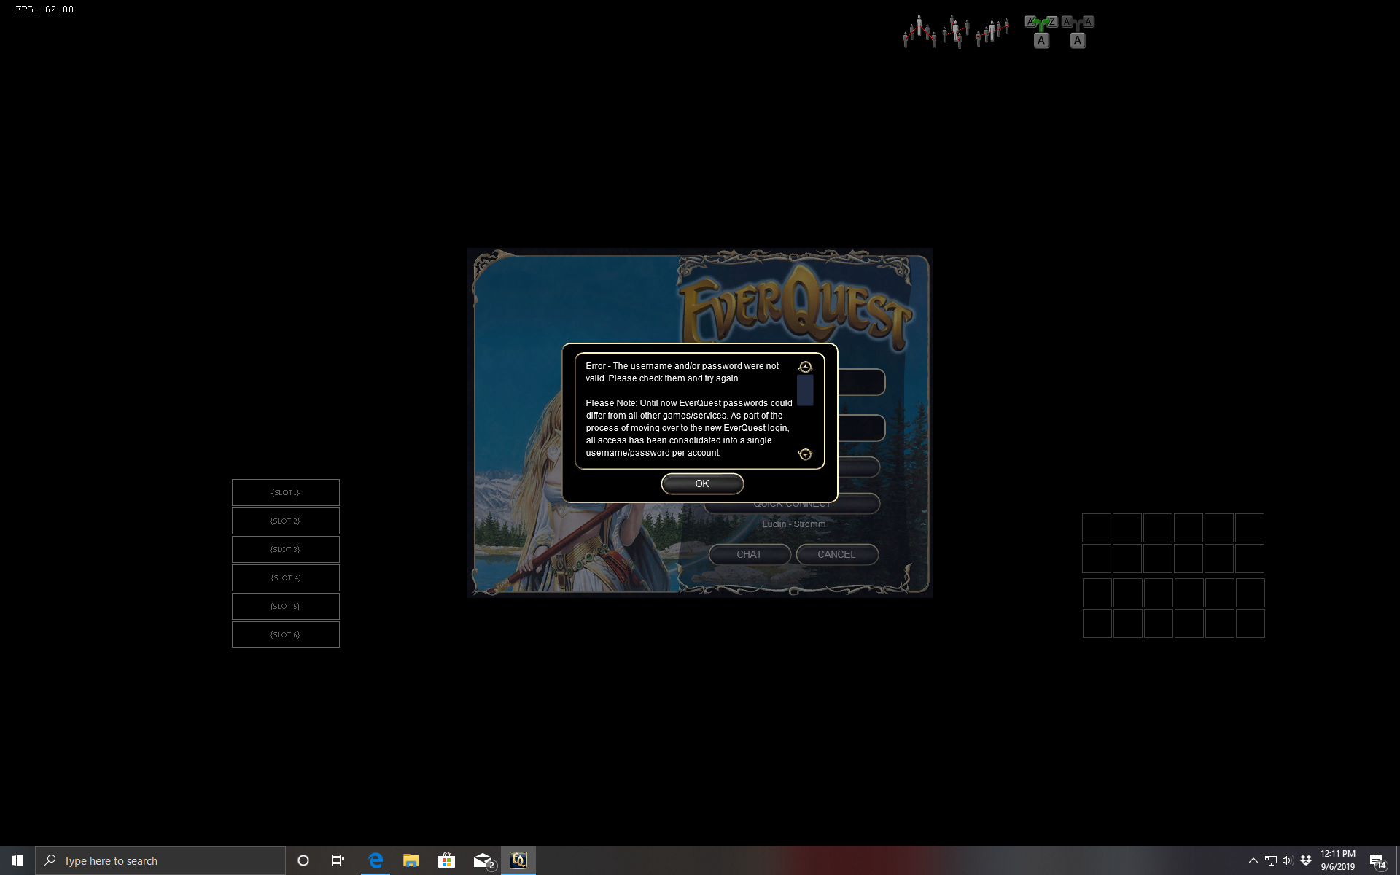Click the CHAT button on the EverQuest login screen
1400x875 pixels.
[x=749, y=554]
